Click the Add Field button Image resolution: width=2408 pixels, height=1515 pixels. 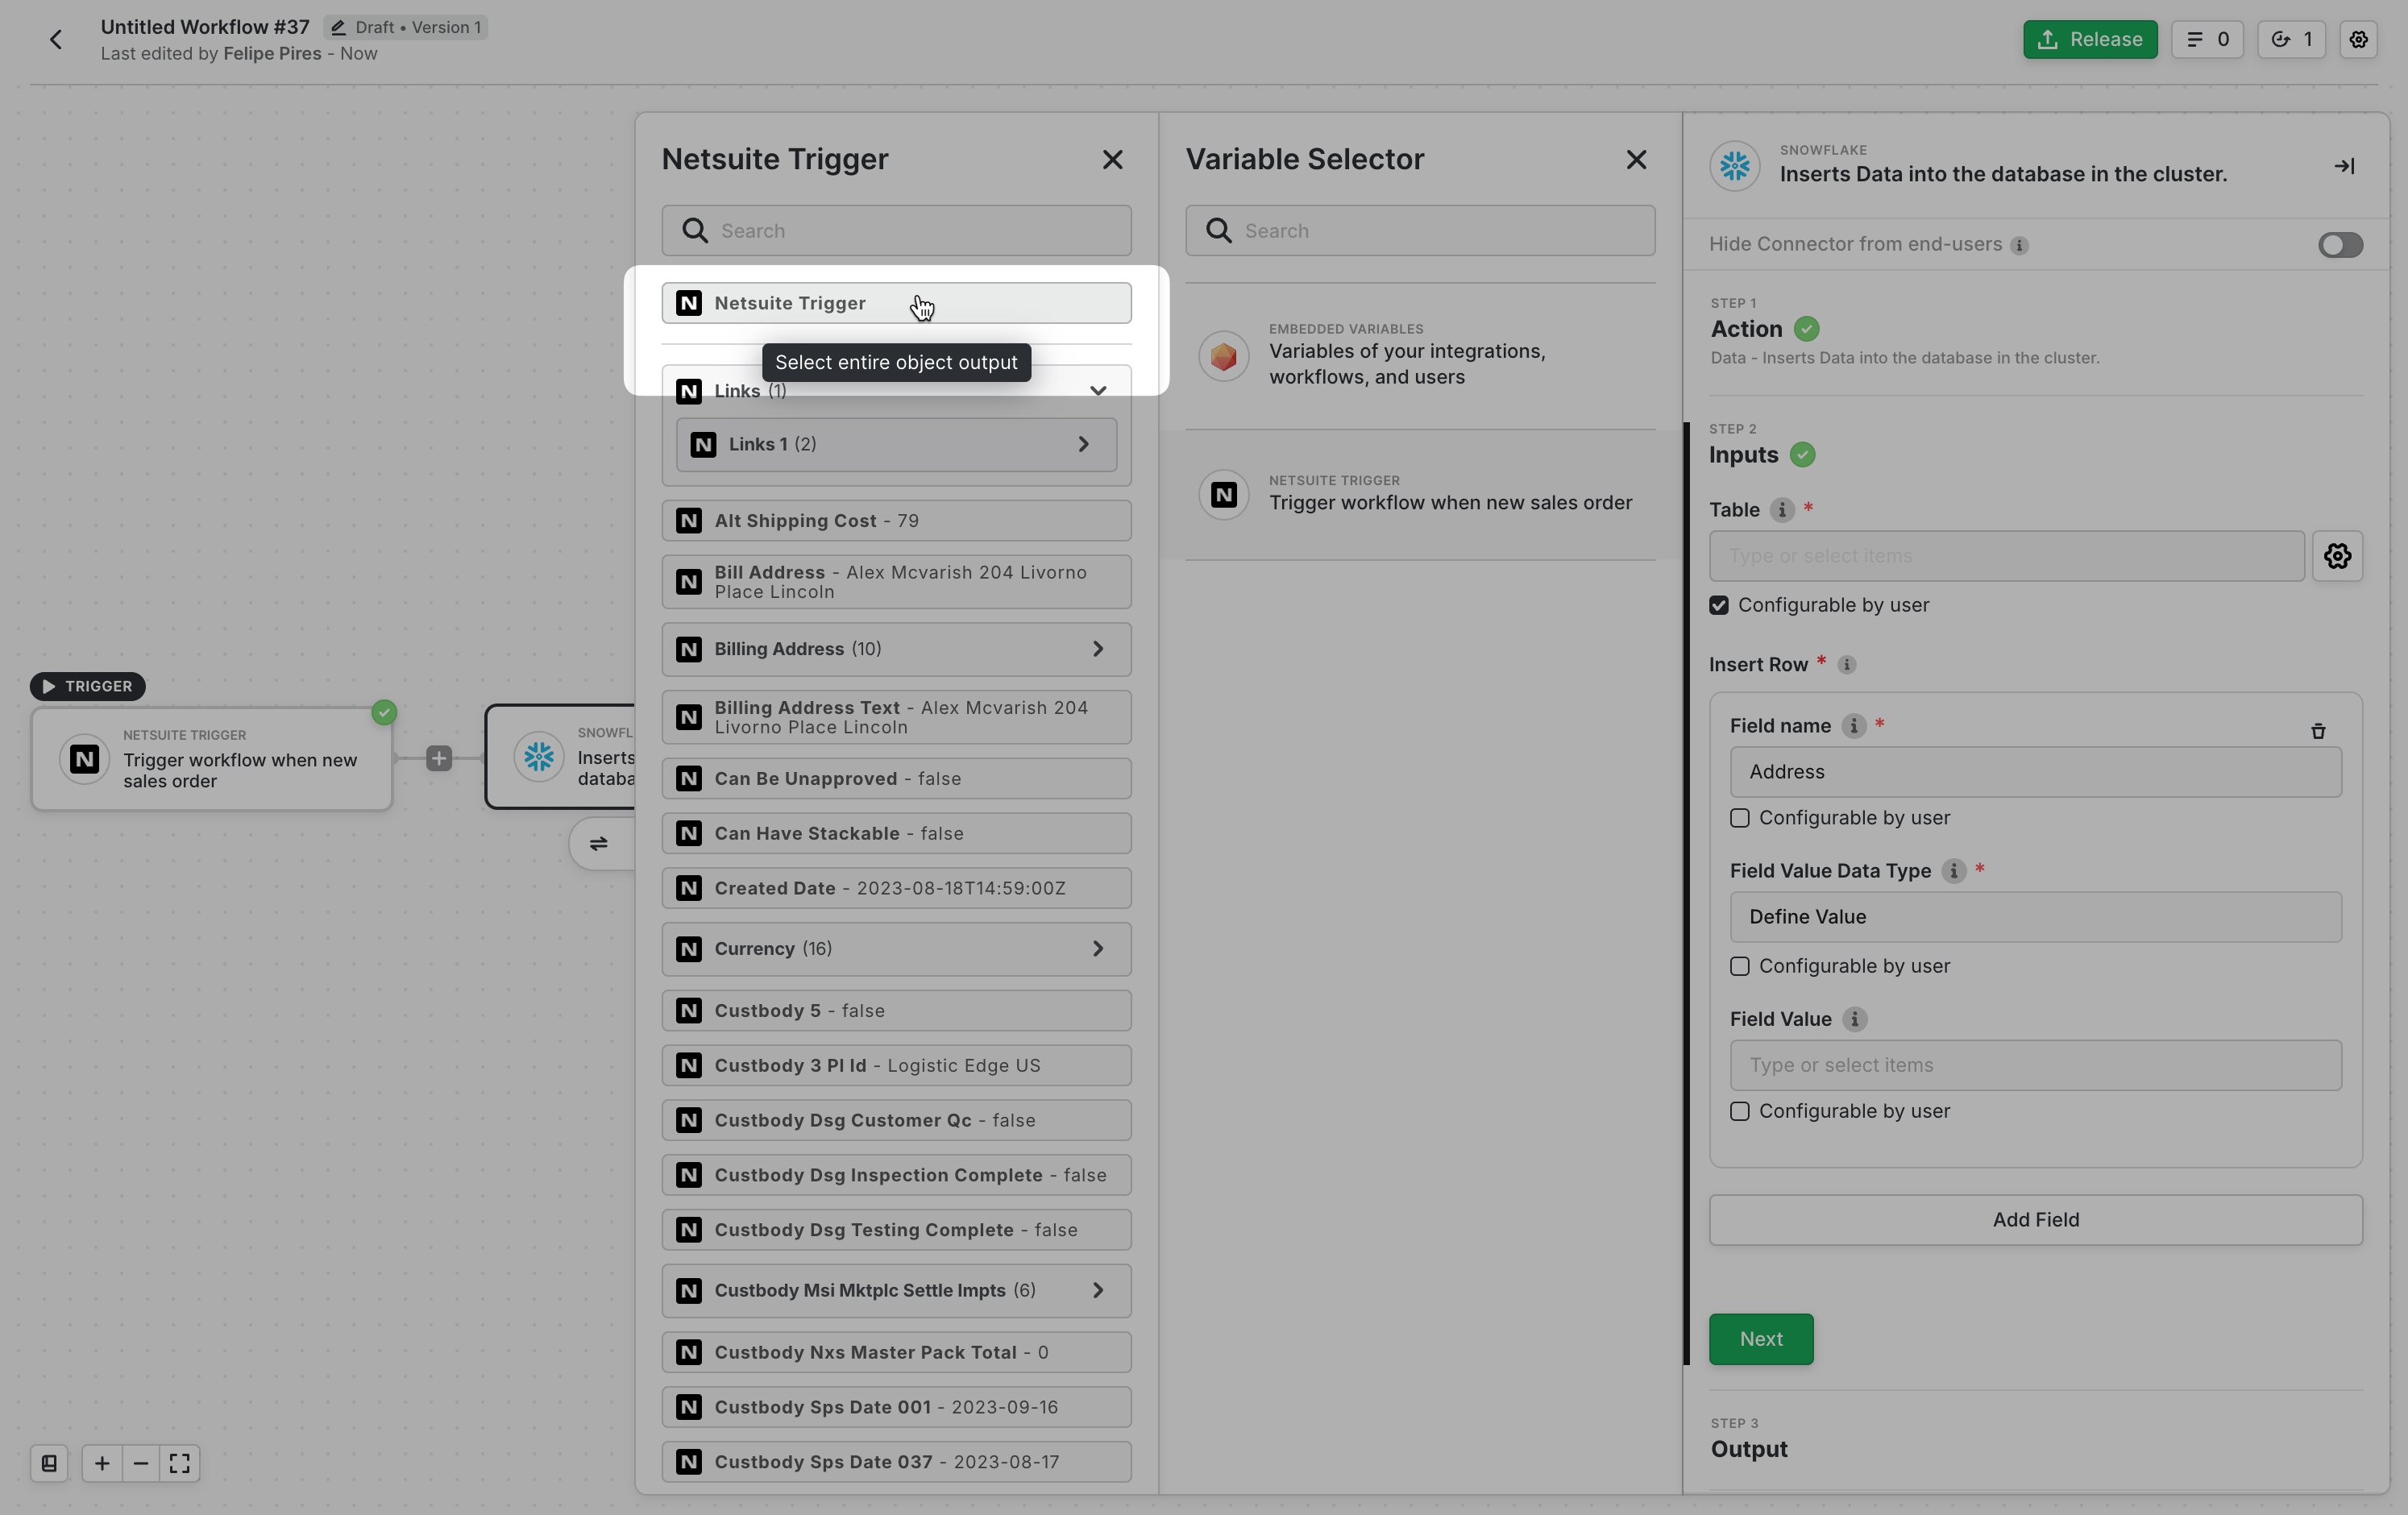coord(2035,1219)
